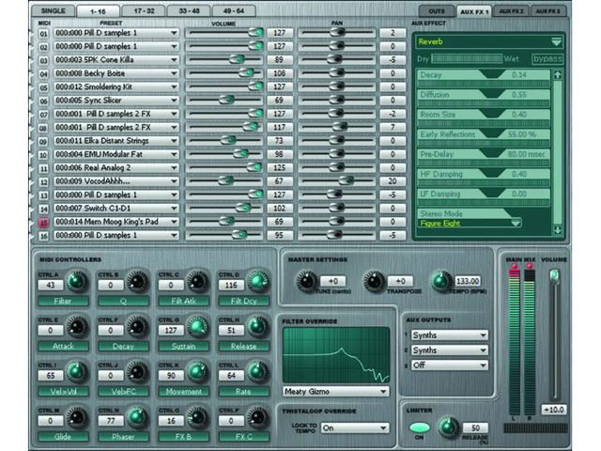The width and height of the screenshot is (601, 451).
Task: Click the CTRL F Decay knob
Action: point(137,326)
